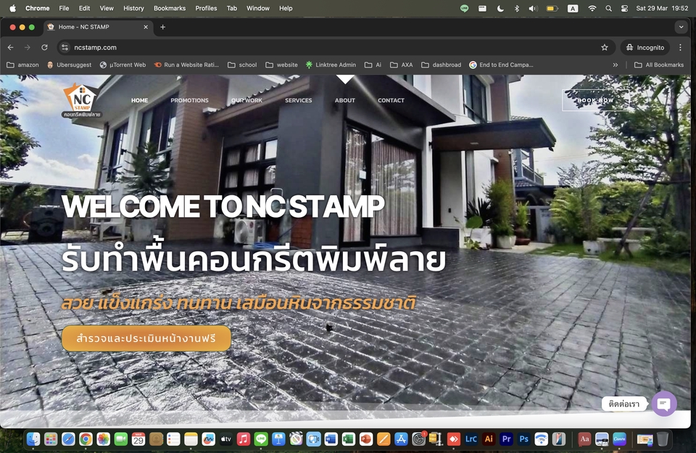Open Wi-Fi status in menu bar
The width and height of the screenshot is (696, 453).
pyautogui.click(x=592, y=9)
